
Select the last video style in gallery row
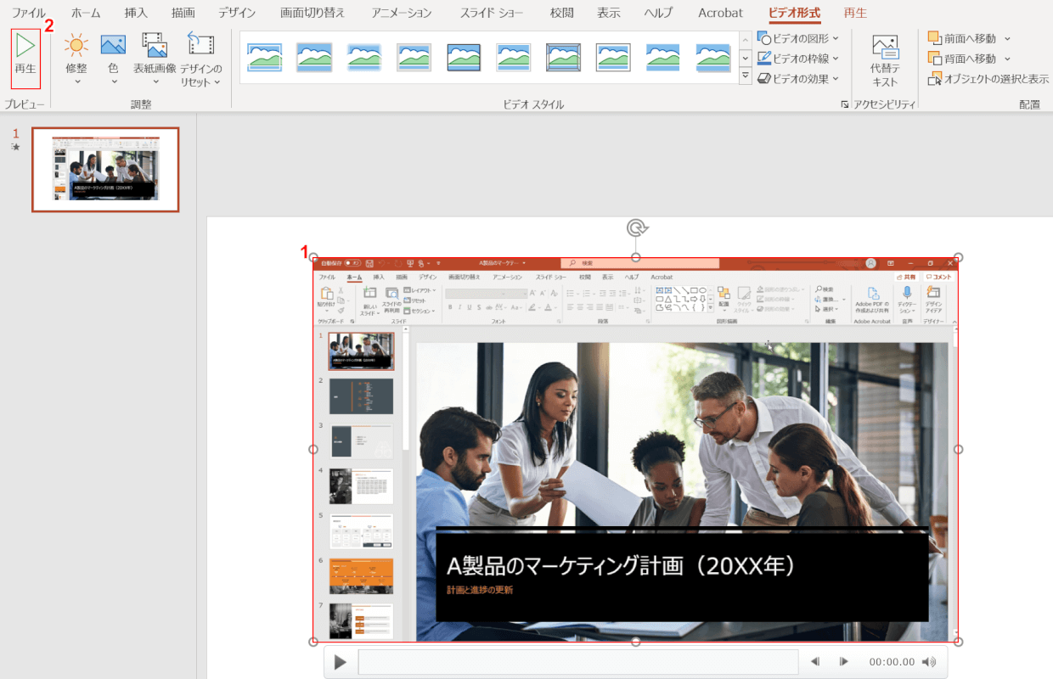click(713, 58)
